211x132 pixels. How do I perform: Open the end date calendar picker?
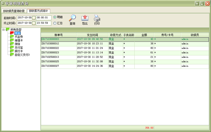click(x=33, y=23)
